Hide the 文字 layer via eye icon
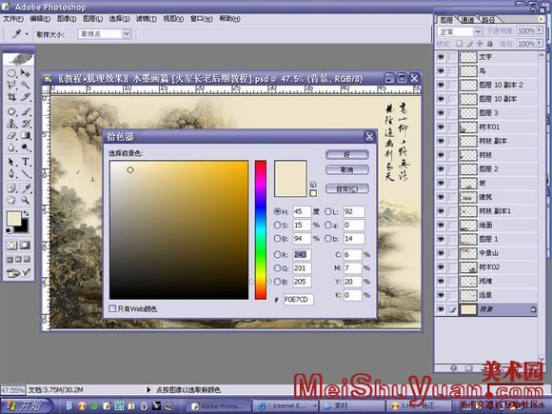552x414 pixels. (x=441, y=57)
